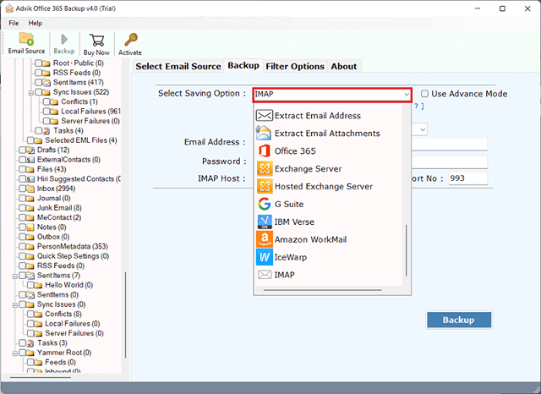Choose the Extract Email Address envelope icon

(265, 116)
